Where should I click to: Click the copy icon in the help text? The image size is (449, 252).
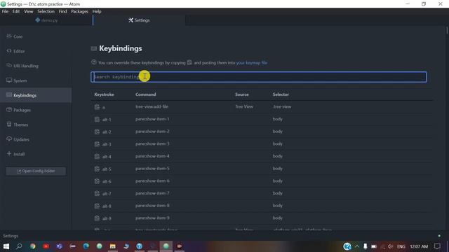pos(189,62)
